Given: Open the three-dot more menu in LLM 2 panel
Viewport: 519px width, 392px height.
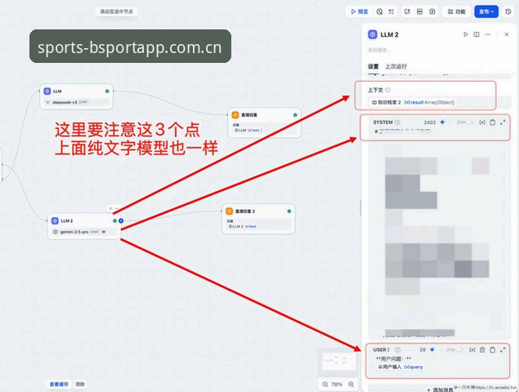Looking at the screenshot, I should point(488,34).
